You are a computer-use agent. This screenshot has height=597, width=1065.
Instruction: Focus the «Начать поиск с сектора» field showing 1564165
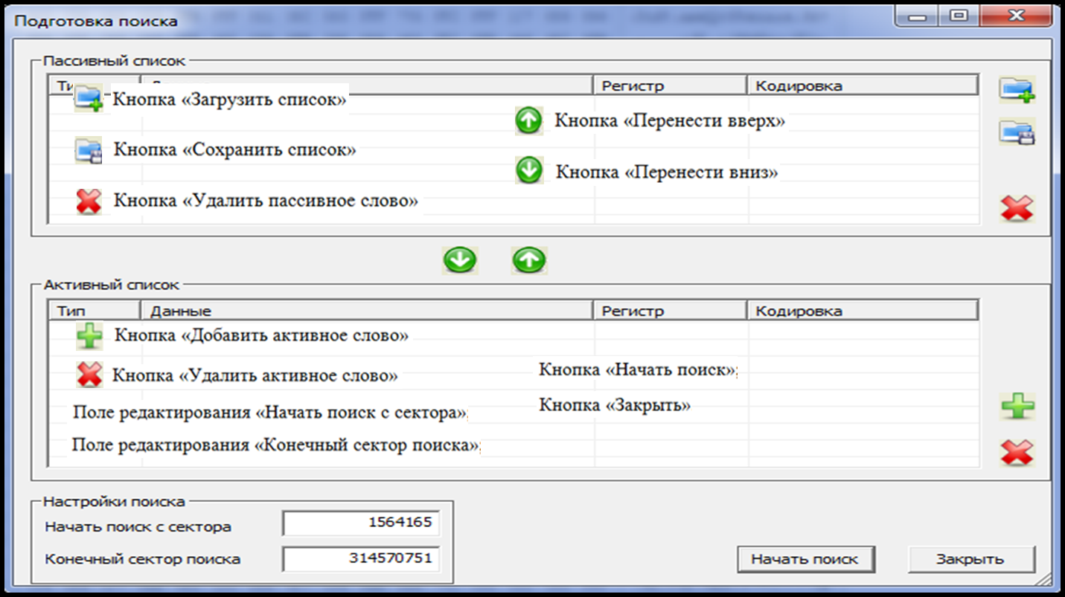(x=362, y=523)
